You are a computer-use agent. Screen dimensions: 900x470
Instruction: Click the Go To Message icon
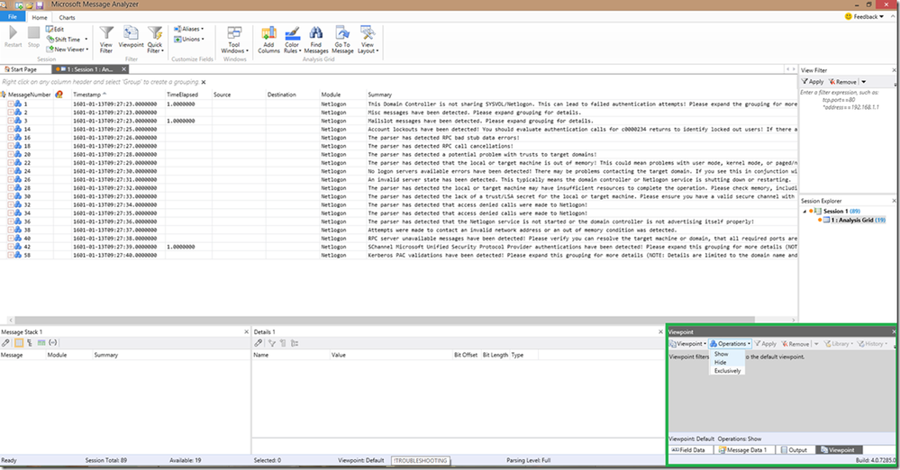coord(342,39)
